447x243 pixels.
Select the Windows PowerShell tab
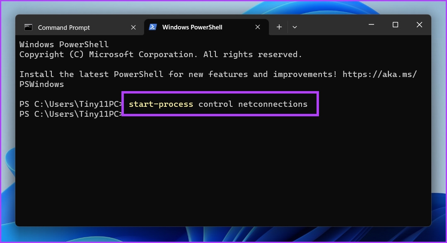[206, 27]
